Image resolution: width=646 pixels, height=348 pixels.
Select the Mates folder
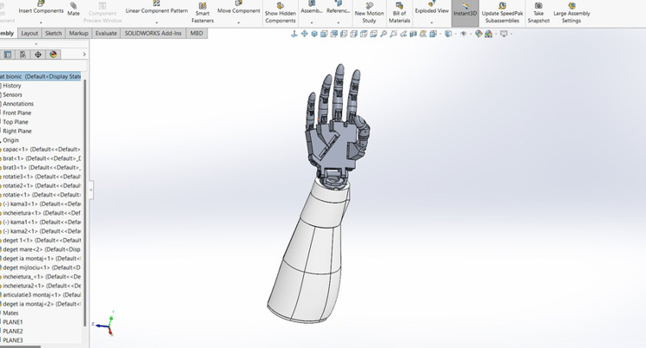(10, 313)
